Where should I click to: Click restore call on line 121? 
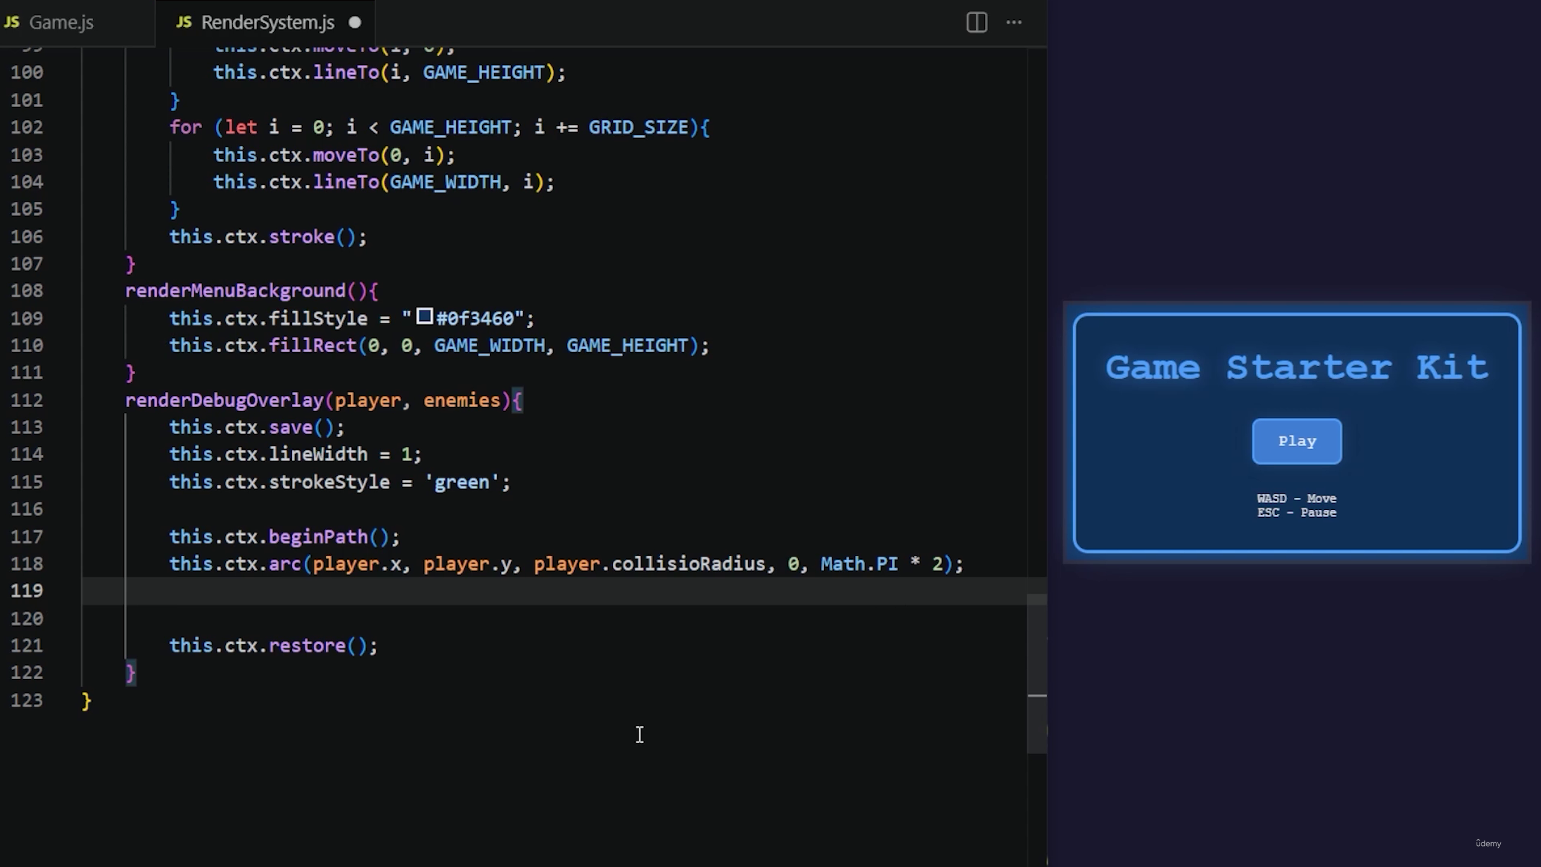pyautogui.click(x=307, y=646)
